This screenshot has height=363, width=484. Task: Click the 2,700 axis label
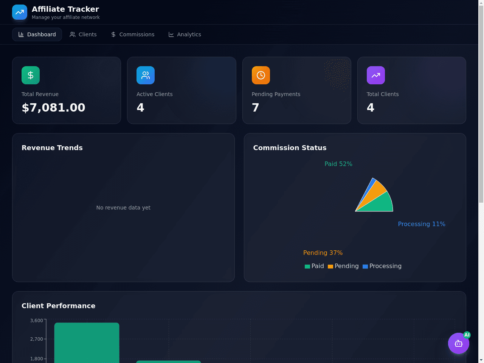coord(37,339)
